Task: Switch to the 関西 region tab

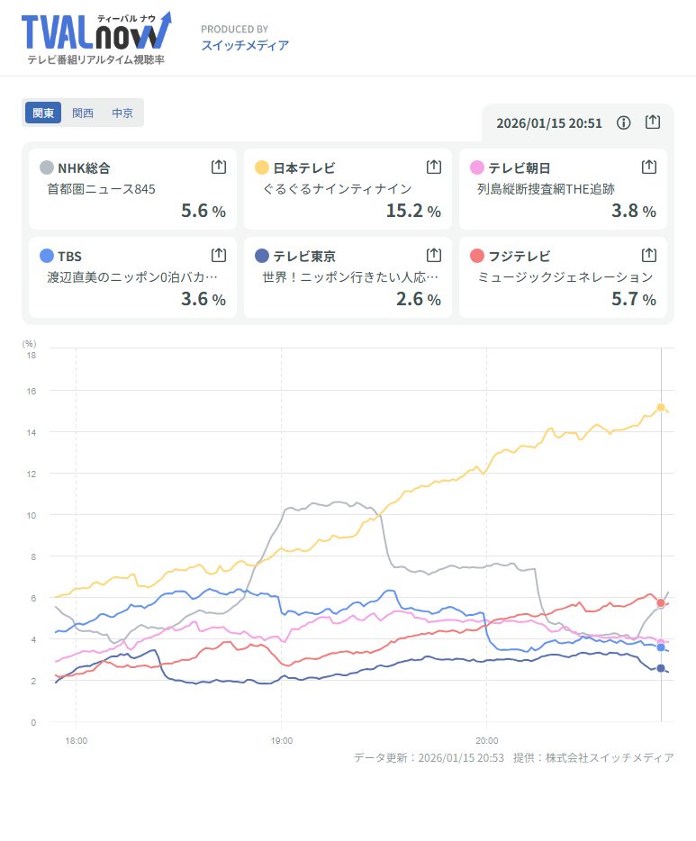Action: pos(83,113)
